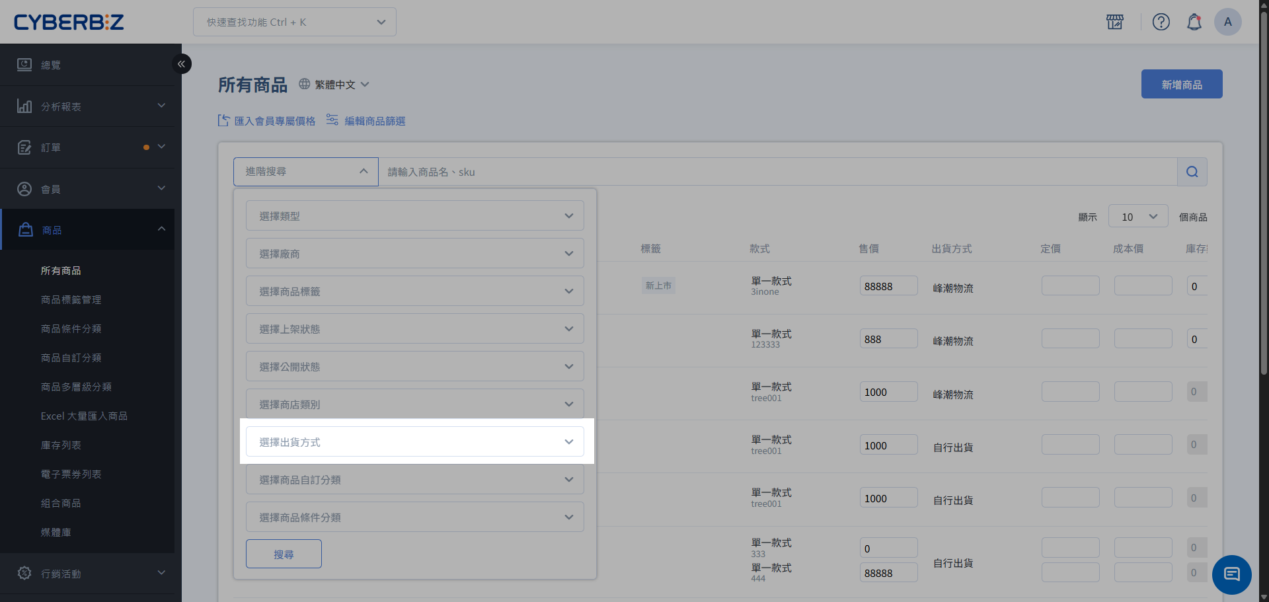Expand 分析報表 sidebar section
This screenshot has width=1269, height=602.
coord(91,106)
